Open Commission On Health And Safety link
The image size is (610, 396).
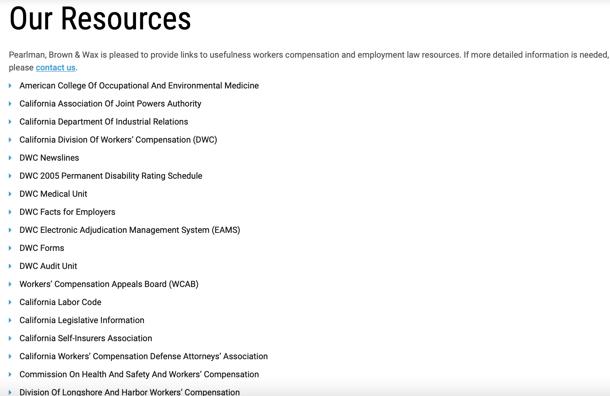click(x=139, y=374)
